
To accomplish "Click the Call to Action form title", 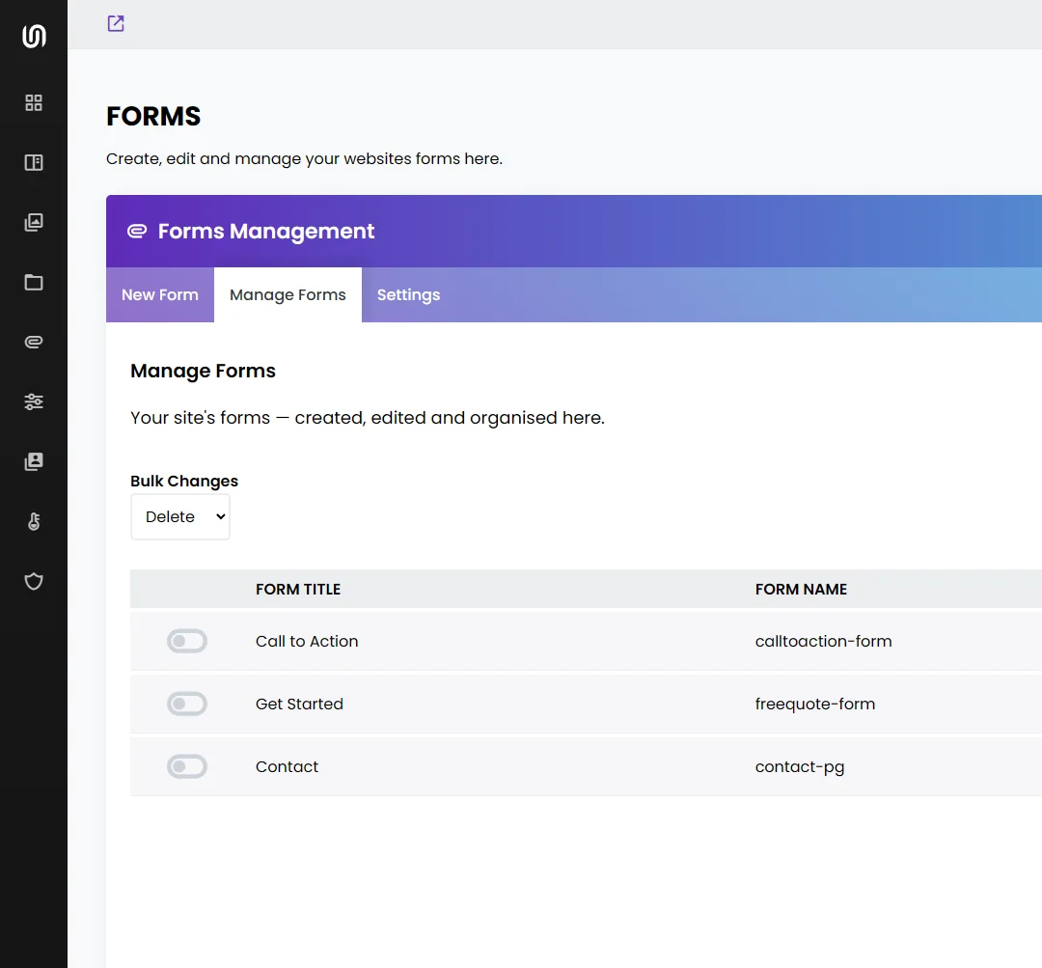I will point(307,641).
